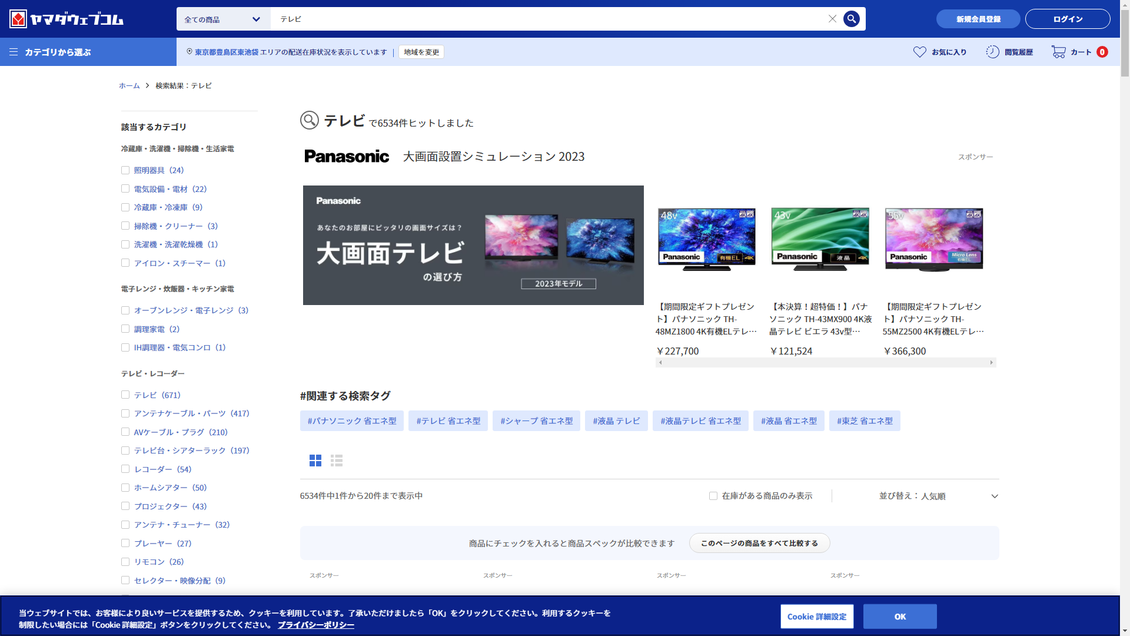Open favorites via heart icon
This screenshot has width=1130, height=636.
click(919, 52)
